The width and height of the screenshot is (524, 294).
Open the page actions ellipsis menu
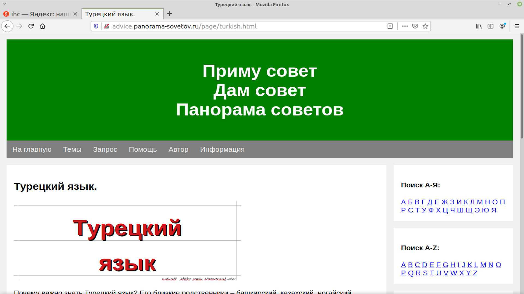tap(405, 26)
